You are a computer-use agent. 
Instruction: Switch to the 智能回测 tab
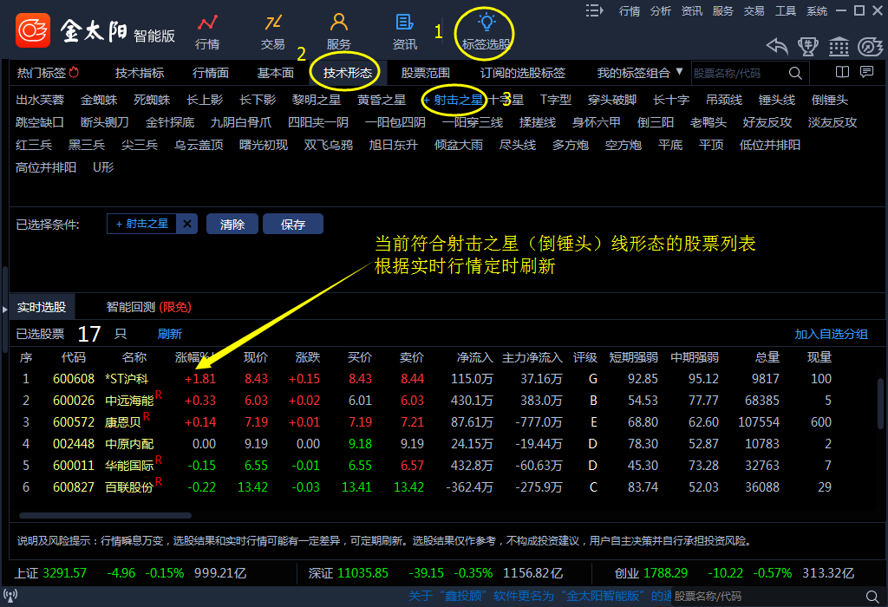click(x=147, y=307)
